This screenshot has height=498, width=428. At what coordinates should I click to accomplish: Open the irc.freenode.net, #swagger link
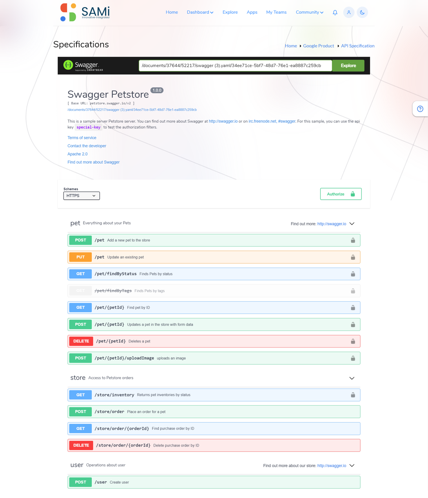click(x=272, y=121)
